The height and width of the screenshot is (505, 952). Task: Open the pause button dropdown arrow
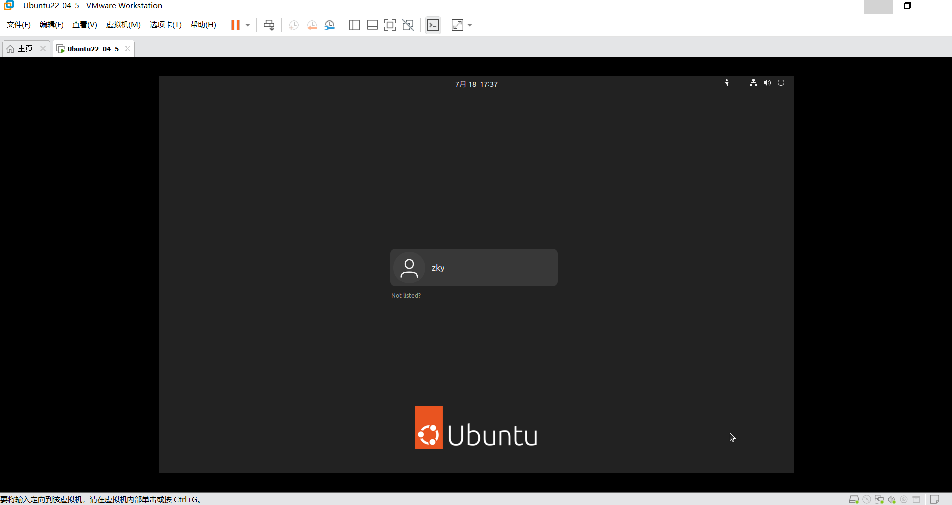tap(247, 25)
